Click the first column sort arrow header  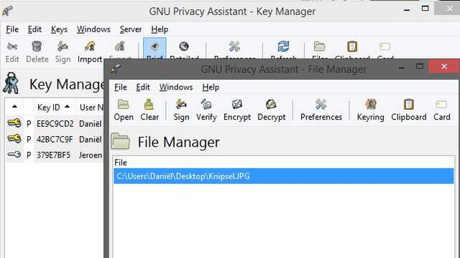pos(14,107)
